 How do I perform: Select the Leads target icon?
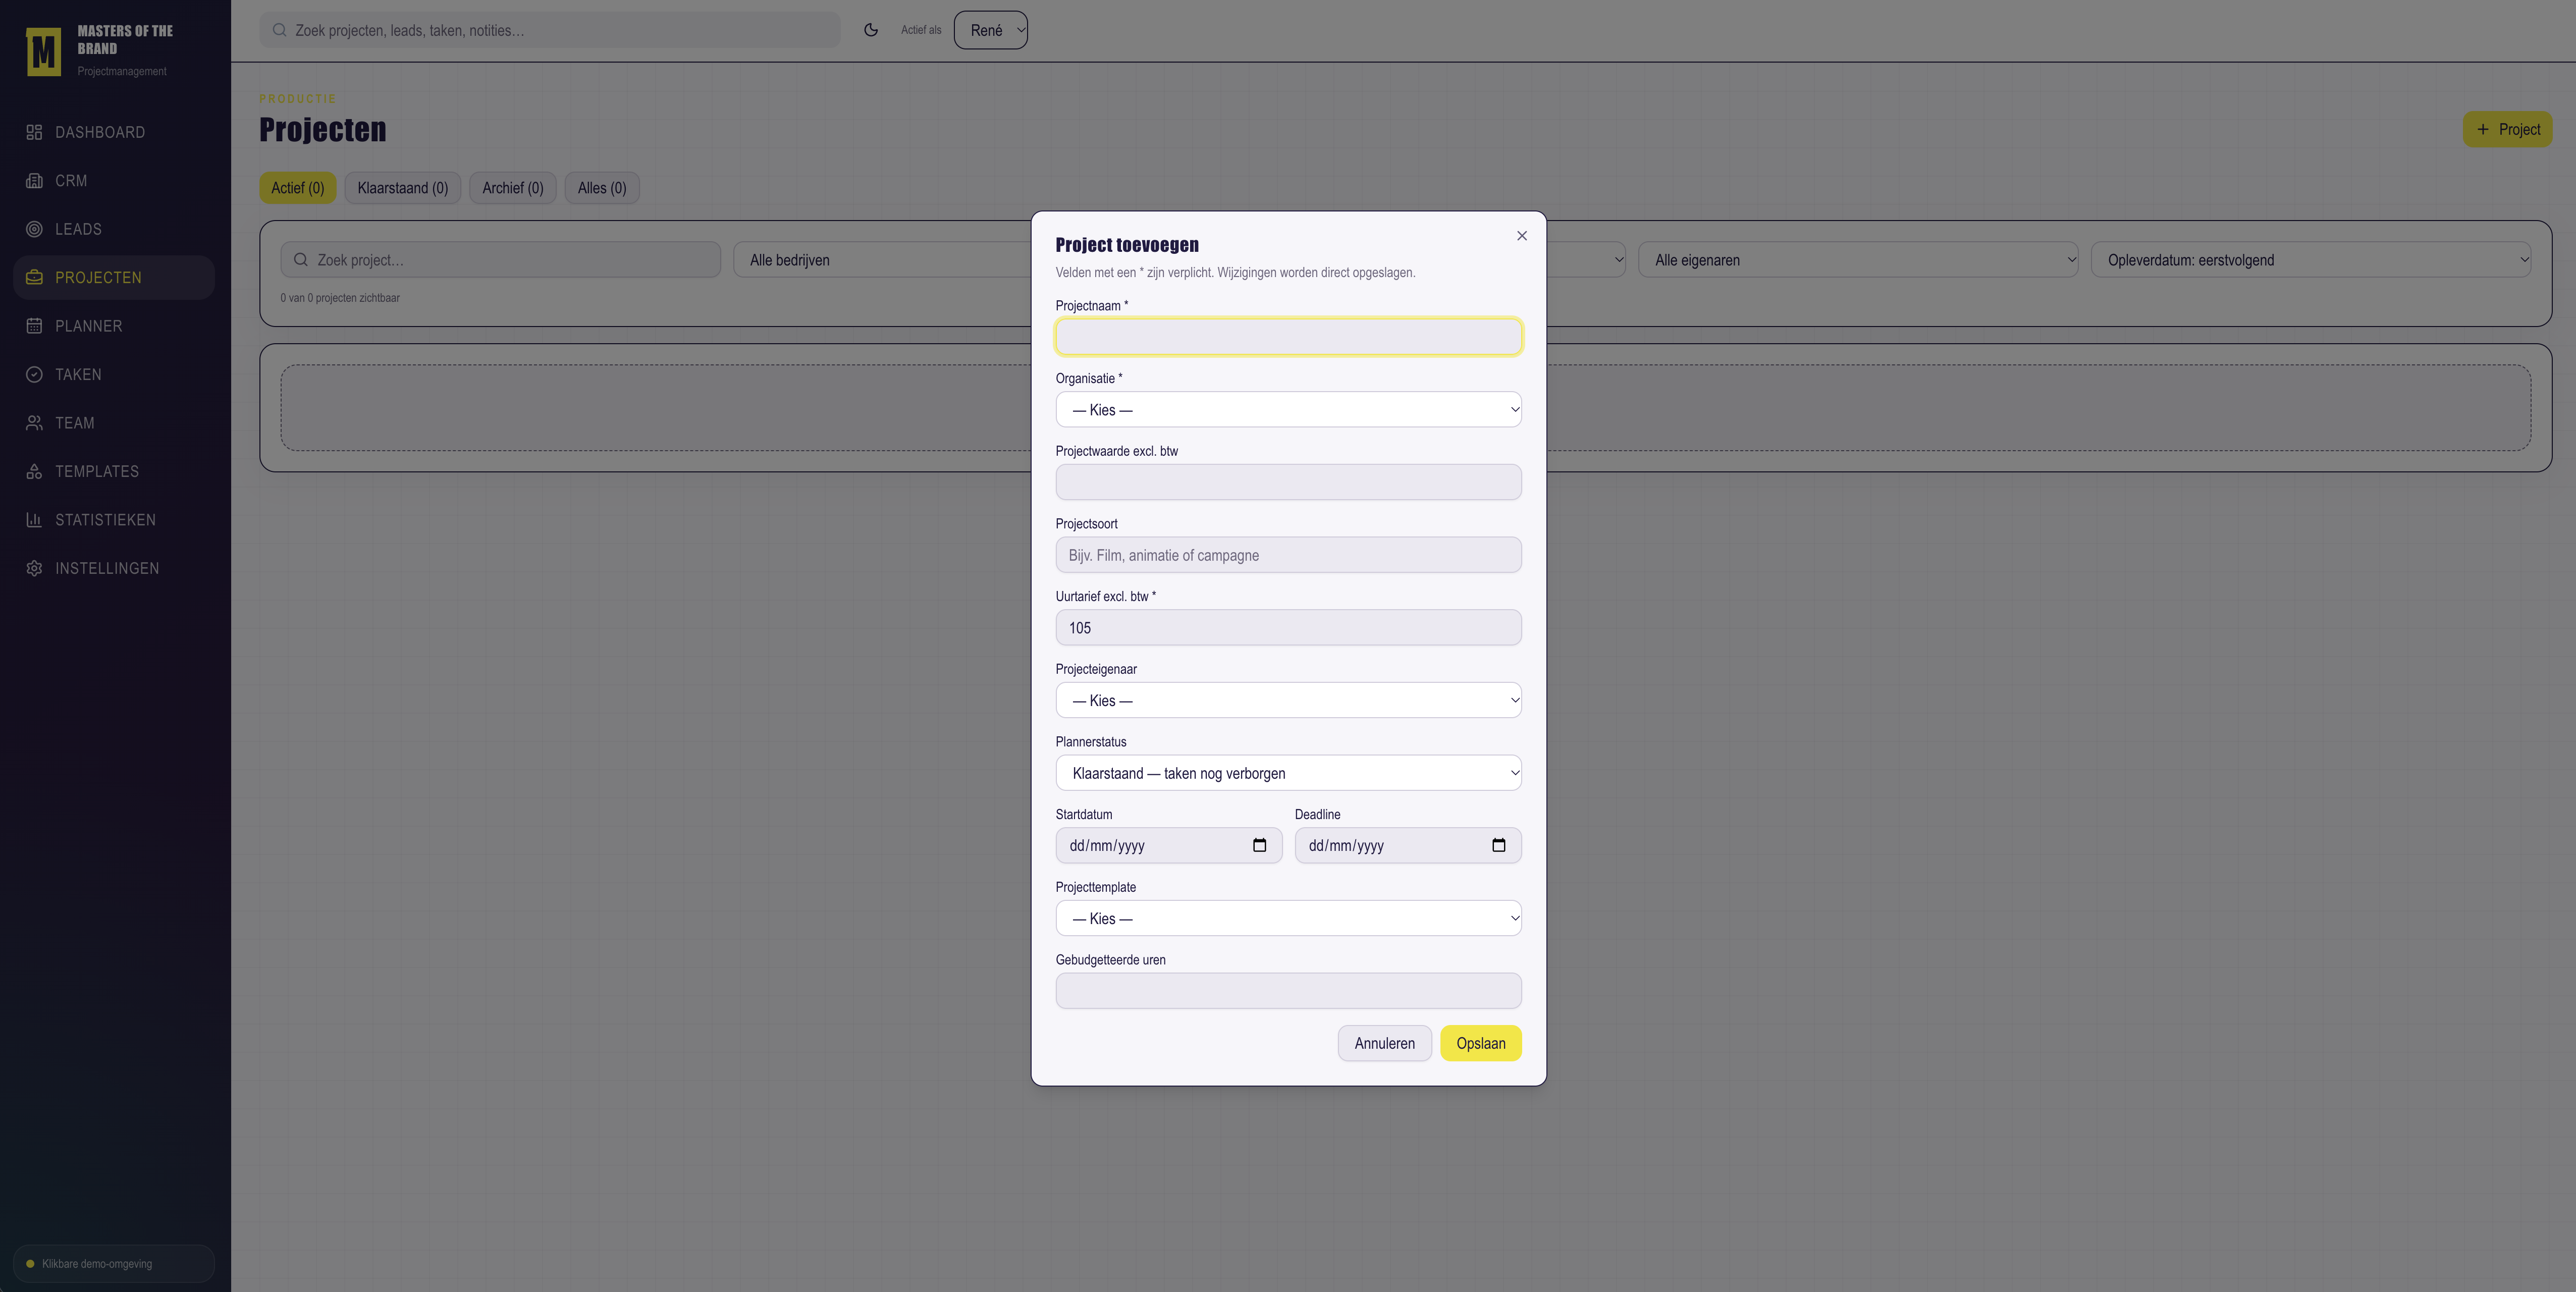coord(34,229)
